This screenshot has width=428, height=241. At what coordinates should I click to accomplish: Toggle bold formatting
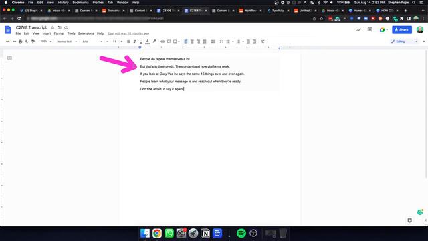(x=128, y=42)
